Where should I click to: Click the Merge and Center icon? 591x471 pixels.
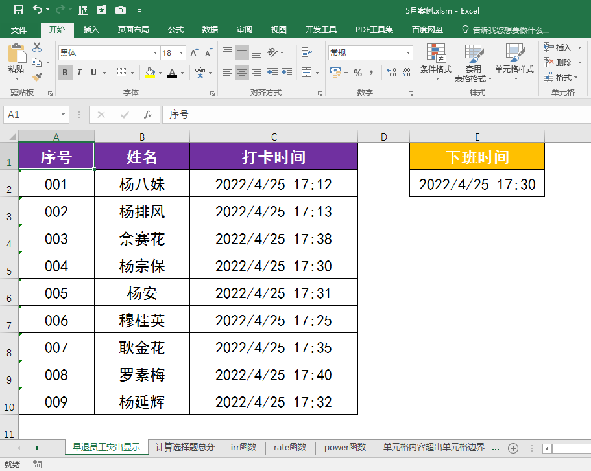point(307,73)
